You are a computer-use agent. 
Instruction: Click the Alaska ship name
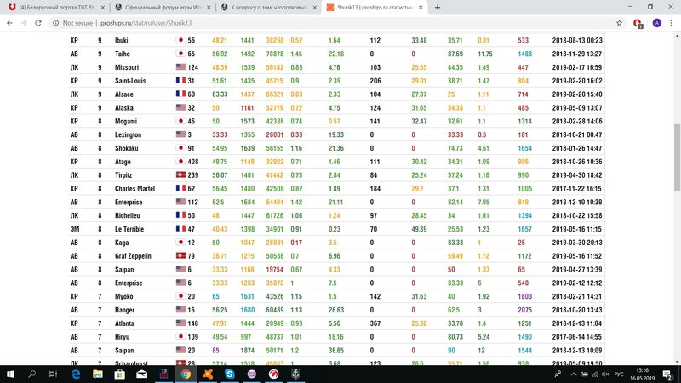(x=123, y=108)
